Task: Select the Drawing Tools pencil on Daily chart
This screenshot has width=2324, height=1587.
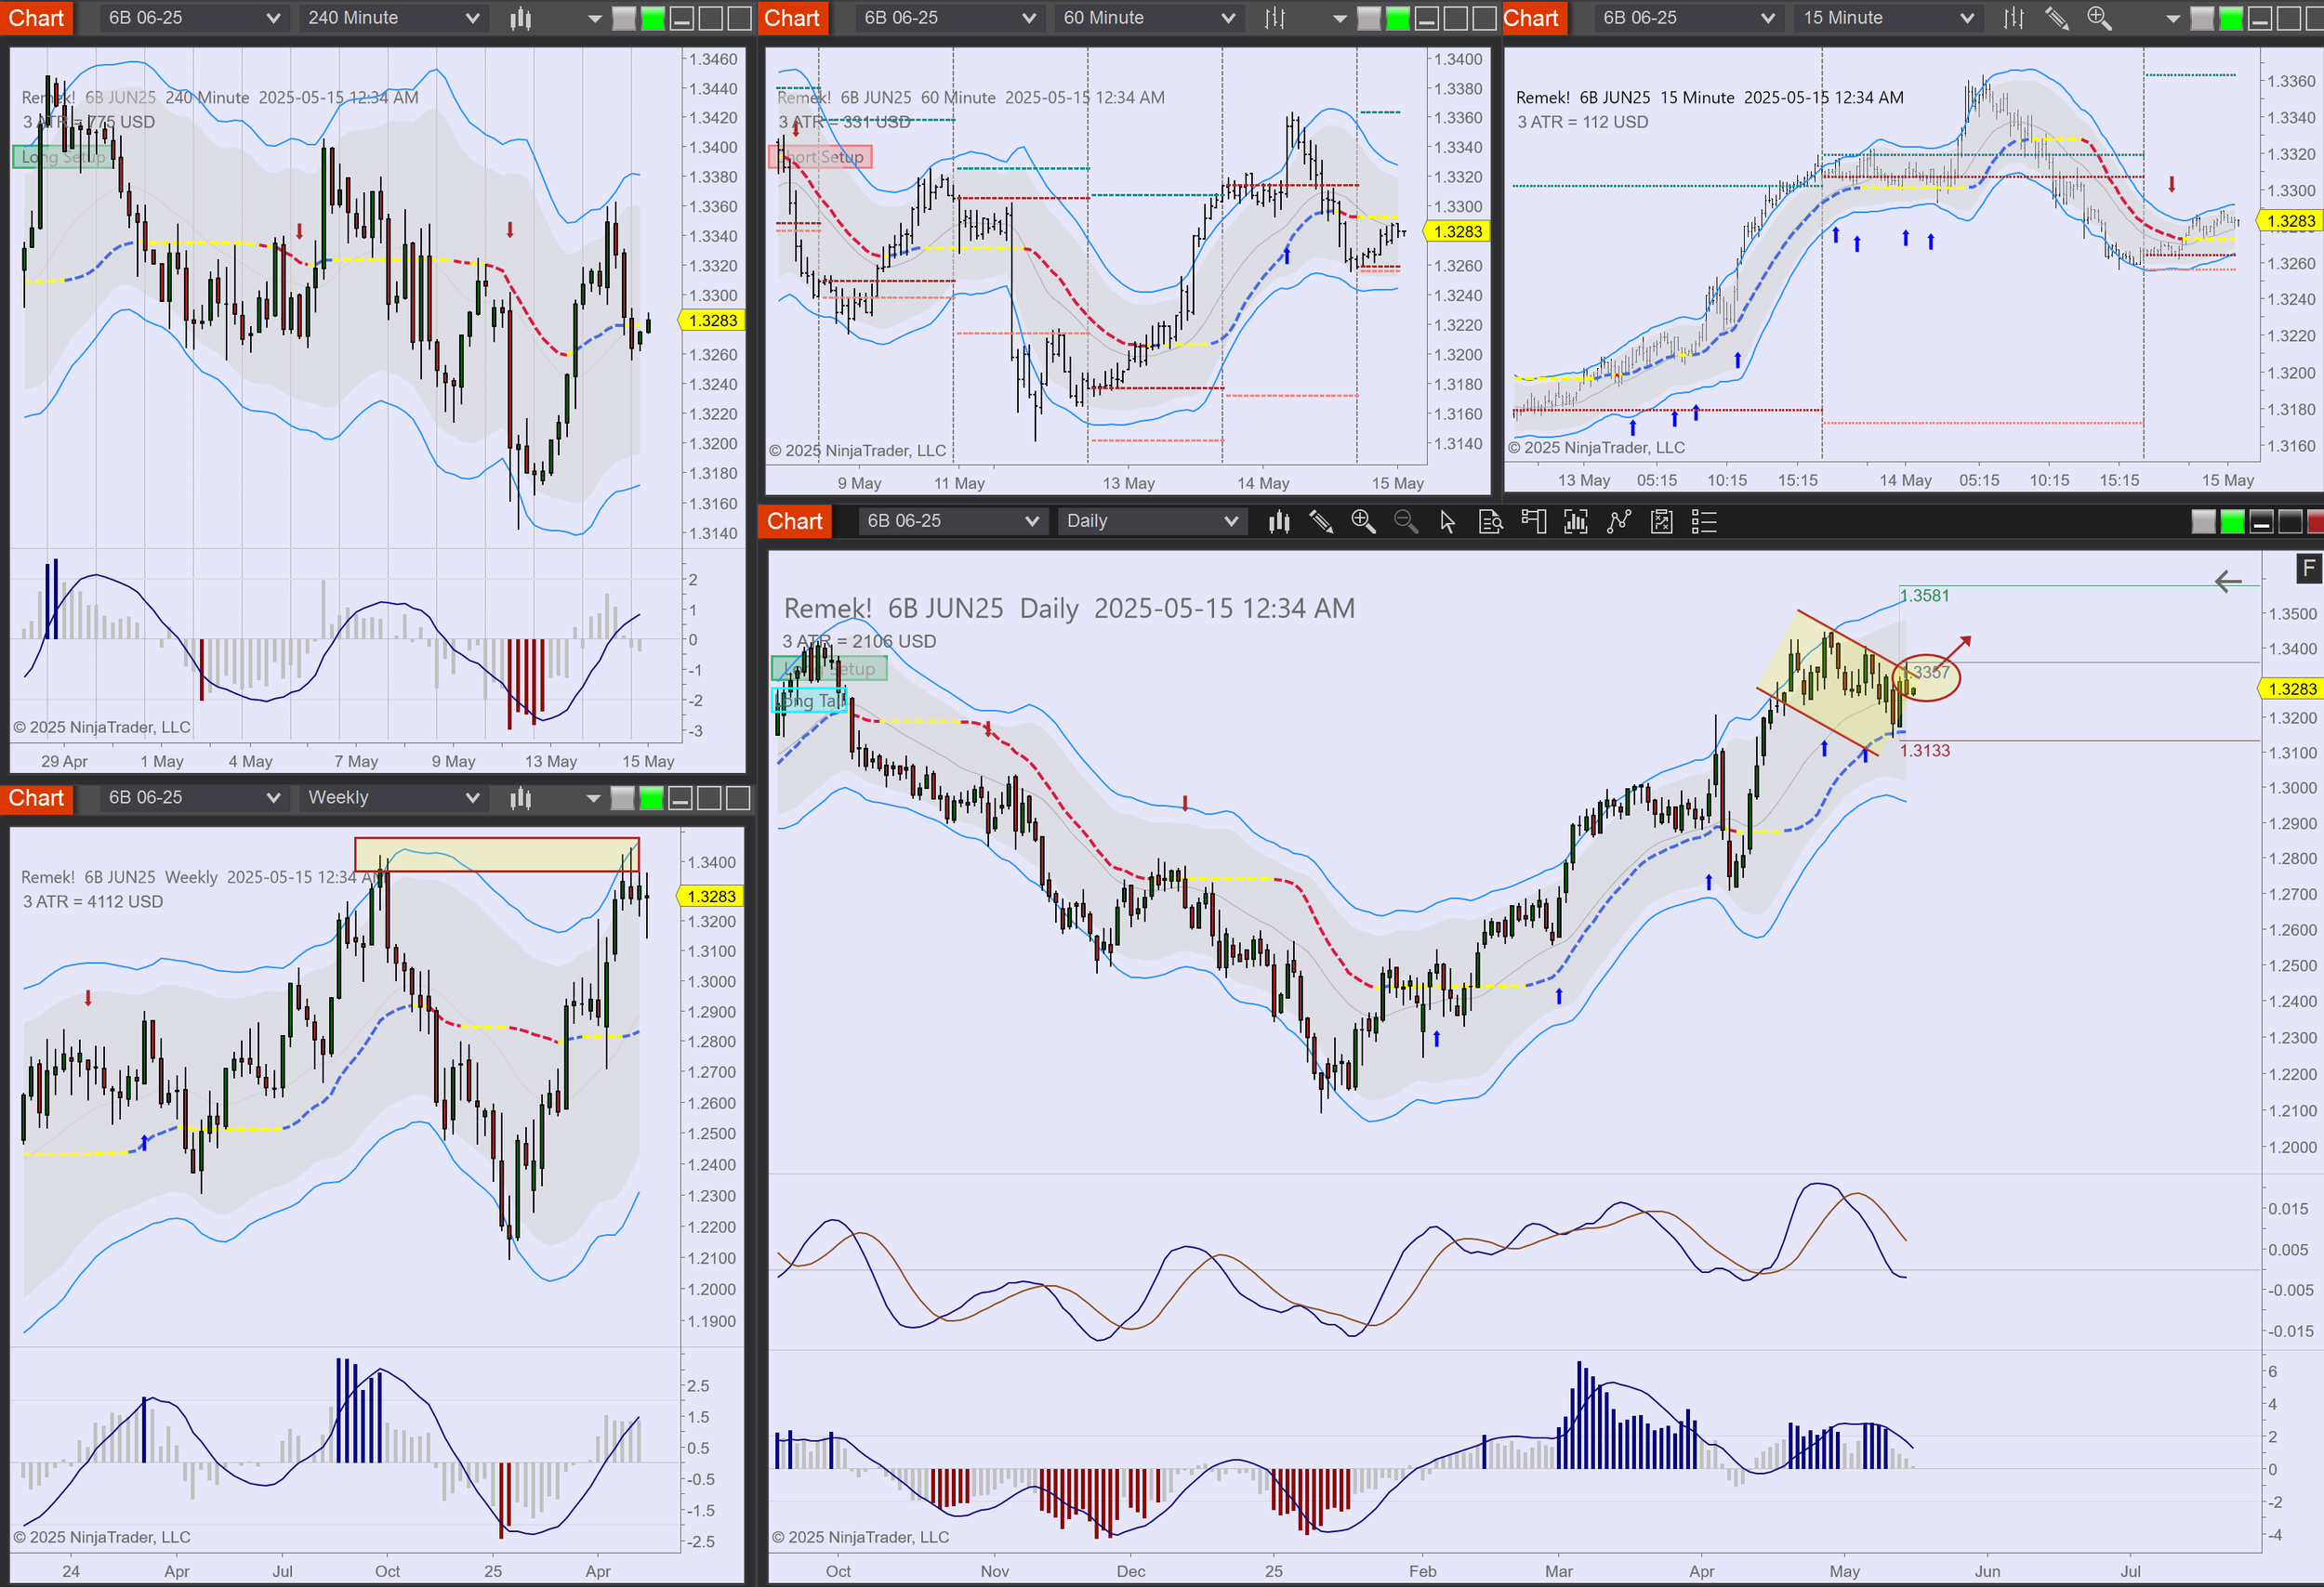Action: pyautogui.click(x=1320, y=521)
